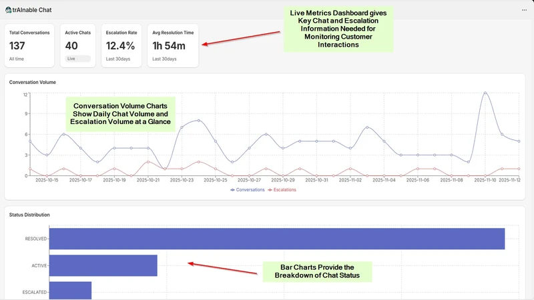Click the 2025-11-02 axis date label
Viewport: 534px width, 300px height.
click(x=350, y=180)
